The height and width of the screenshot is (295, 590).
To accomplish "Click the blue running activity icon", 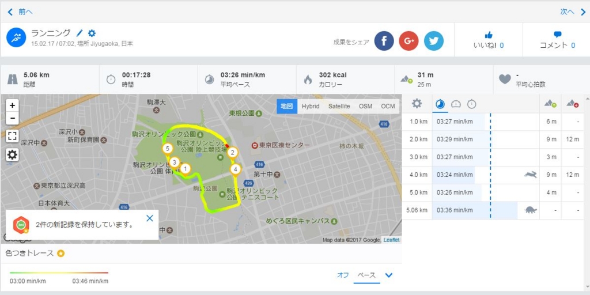I will click(x=16, y=37).
